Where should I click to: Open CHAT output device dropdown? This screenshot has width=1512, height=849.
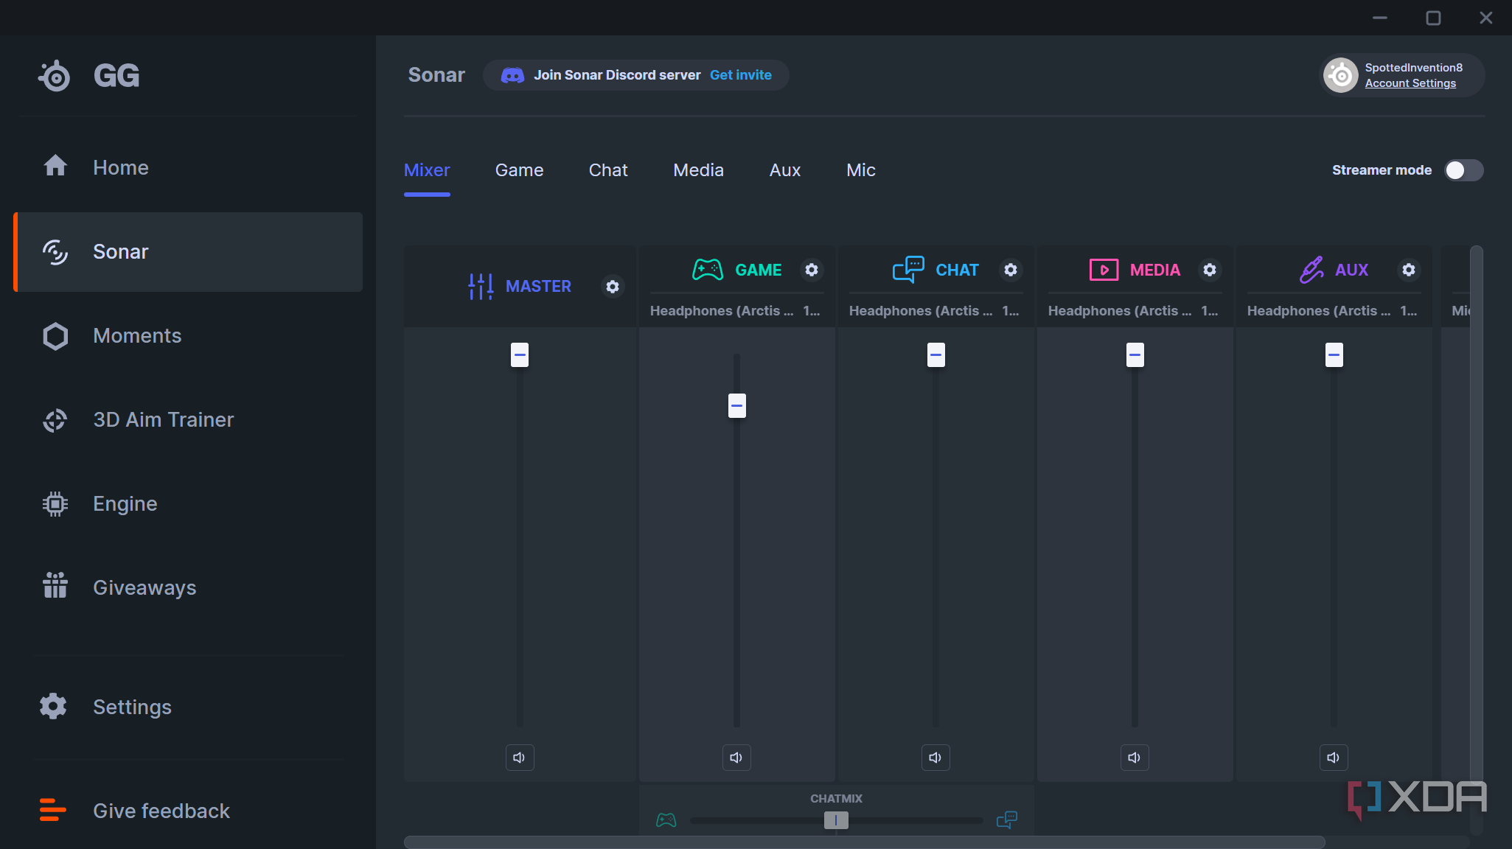coord(935,311)
